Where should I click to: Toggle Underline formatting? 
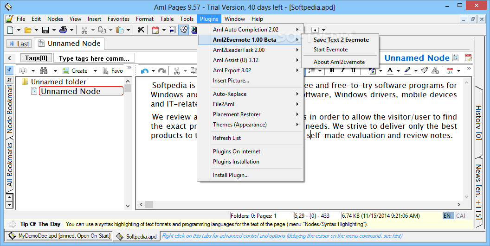tap(353, 70)
